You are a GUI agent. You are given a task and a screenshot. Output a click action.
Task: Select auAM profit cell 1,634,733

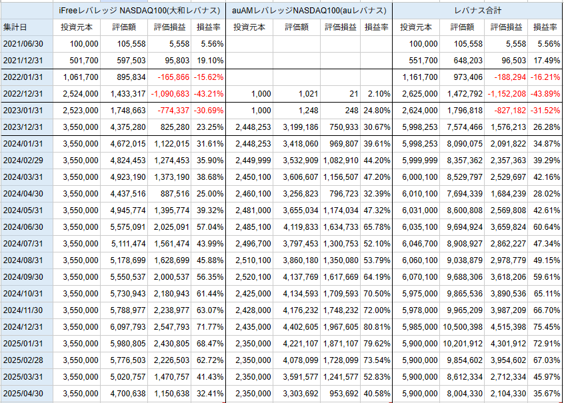[x=340, y=227]
